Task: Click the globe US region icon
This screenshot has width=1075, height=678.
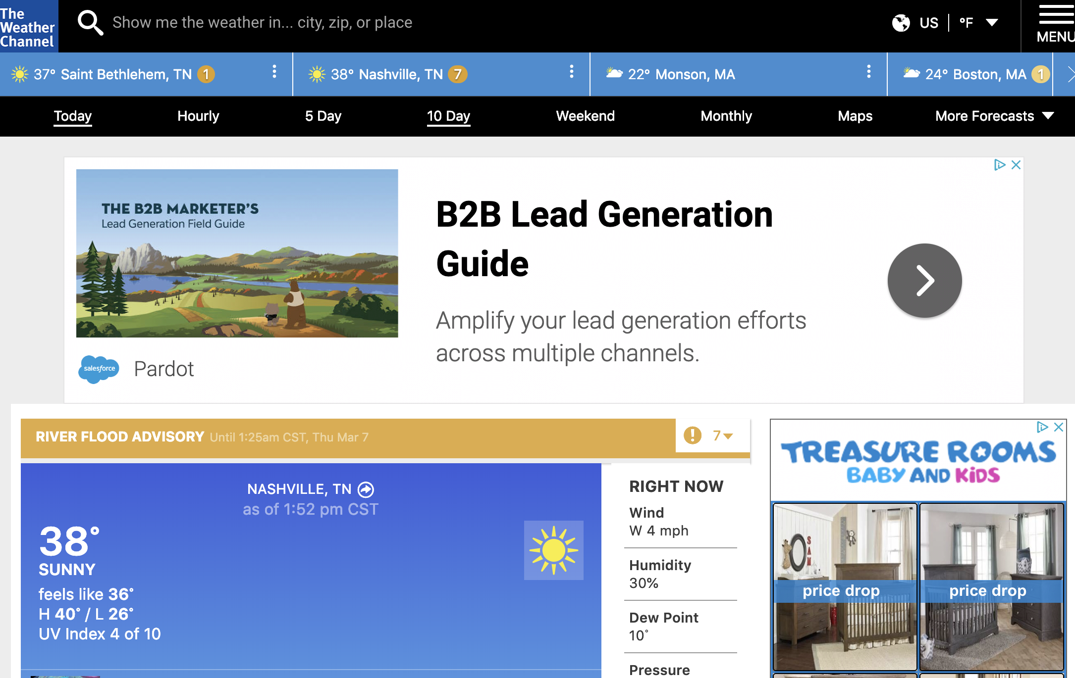Action: click(x=901, y=23)
